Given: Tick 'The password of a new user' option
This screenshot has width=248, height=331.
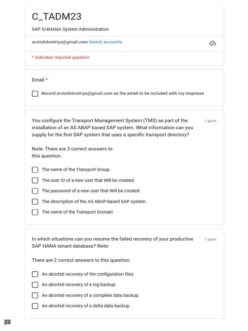Looking at the screenshot, I should pos(35,191).
